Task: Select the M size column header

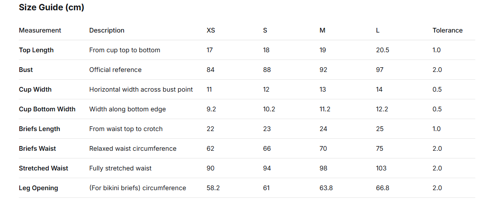Action: point(322,30)
